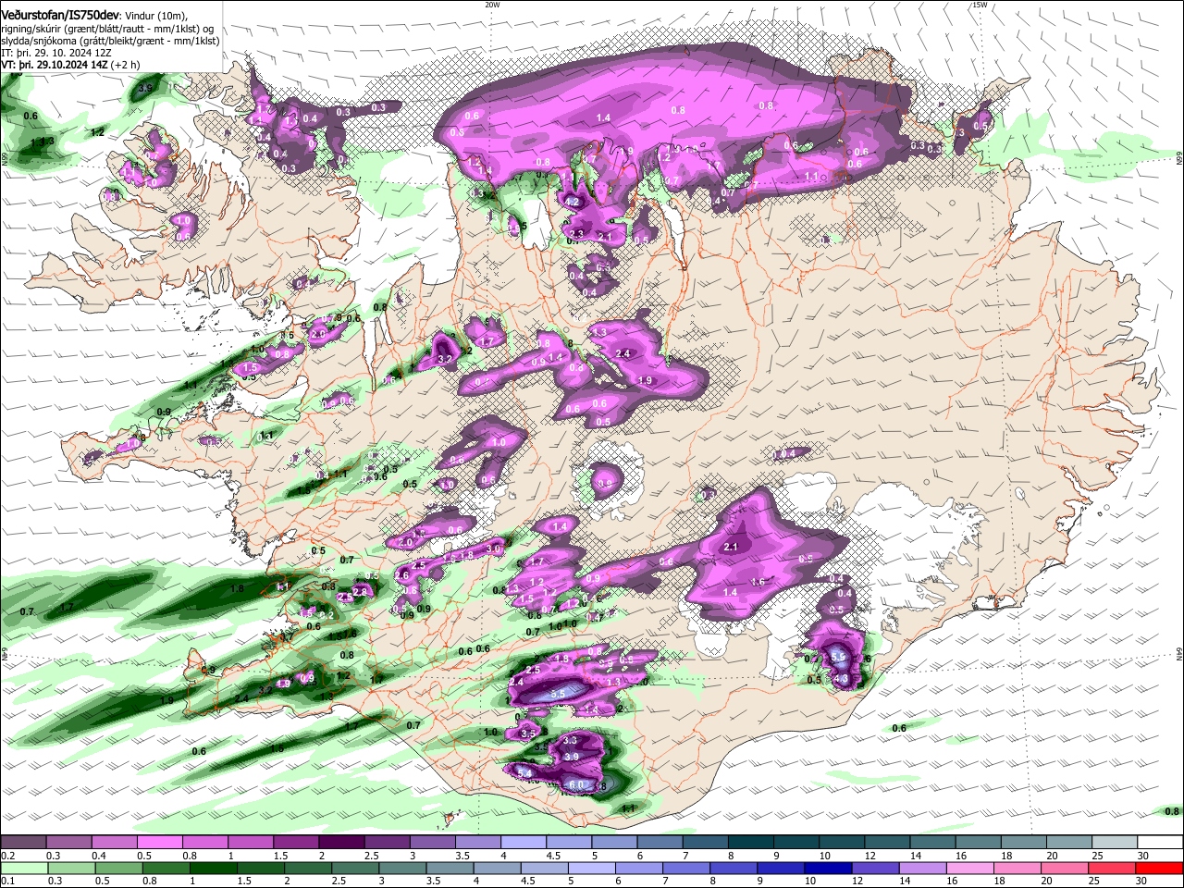Click the darkest green swatch at 1, lower row
1184x888 pixels.
pyautogui.click(x=216, y=868)
